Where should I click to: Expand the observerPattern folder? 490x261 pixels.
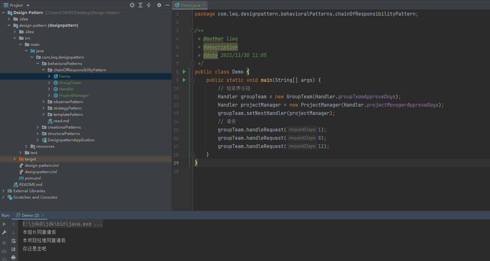click(x=43, y=102)
